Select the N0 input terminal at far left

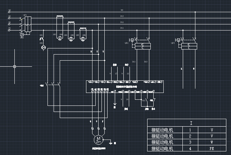pos(9,11)
